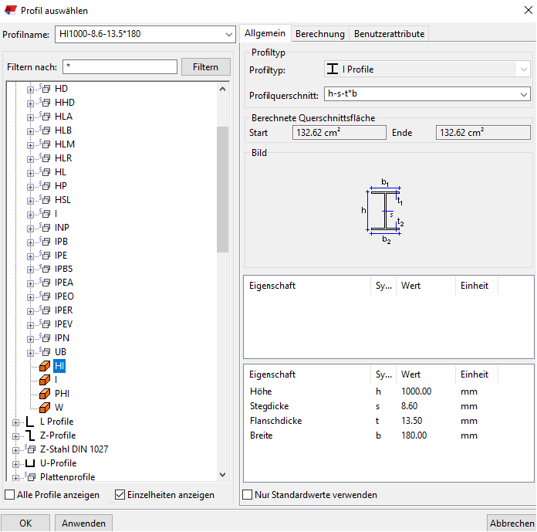The image size is (537, 532).
Task: Click the IPBS profile catalog icon
Action: coord(45,269)
